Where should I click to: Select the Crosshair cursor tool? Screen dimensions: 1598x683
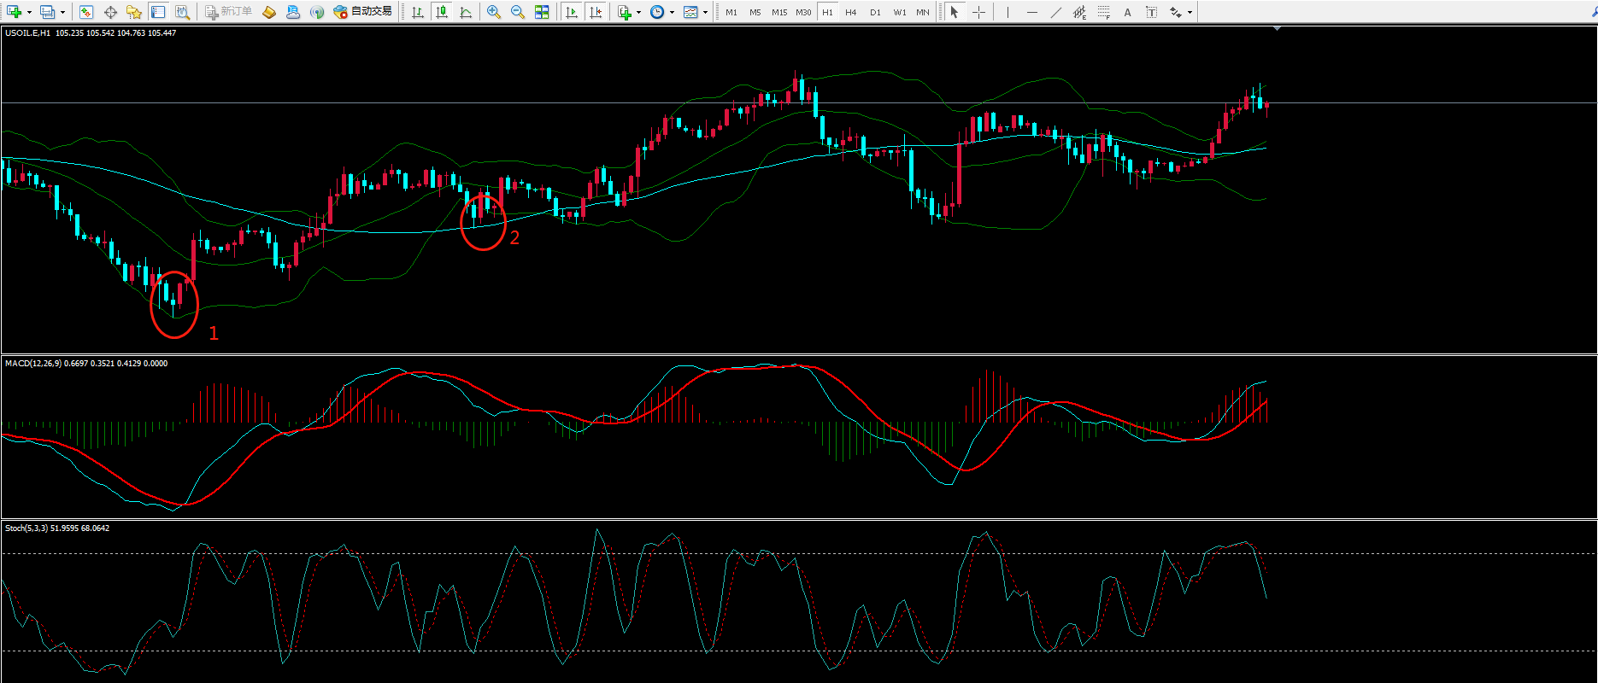978,12
